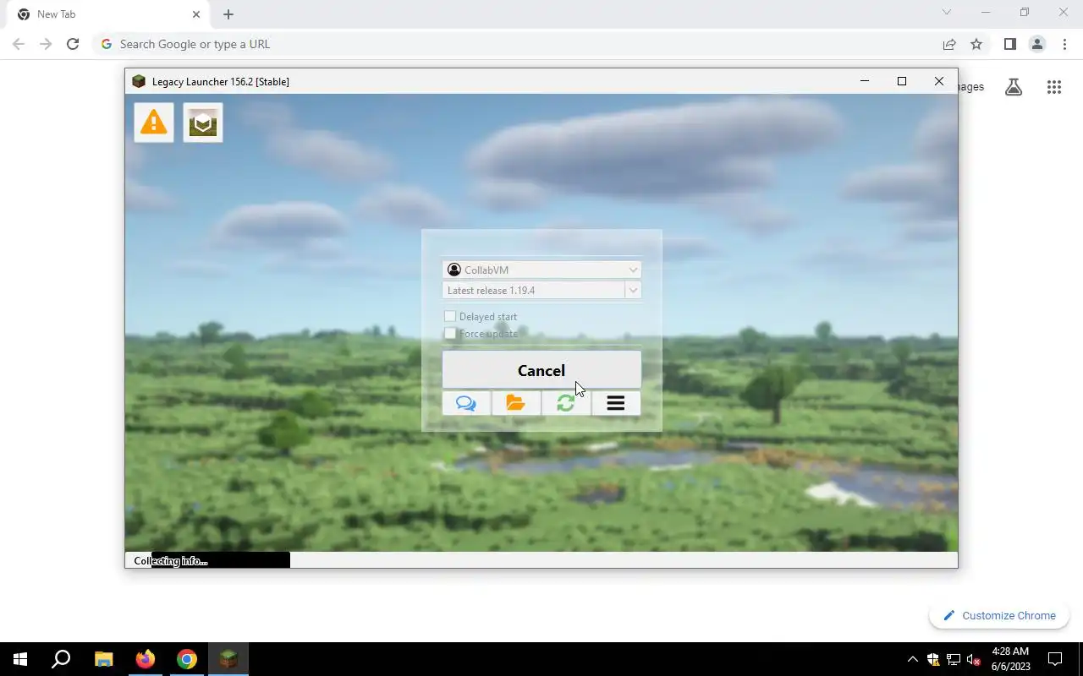Open the Windows Start menu
The width and height of the screenshot is (1083, 676).
click(x=20, y=659)
